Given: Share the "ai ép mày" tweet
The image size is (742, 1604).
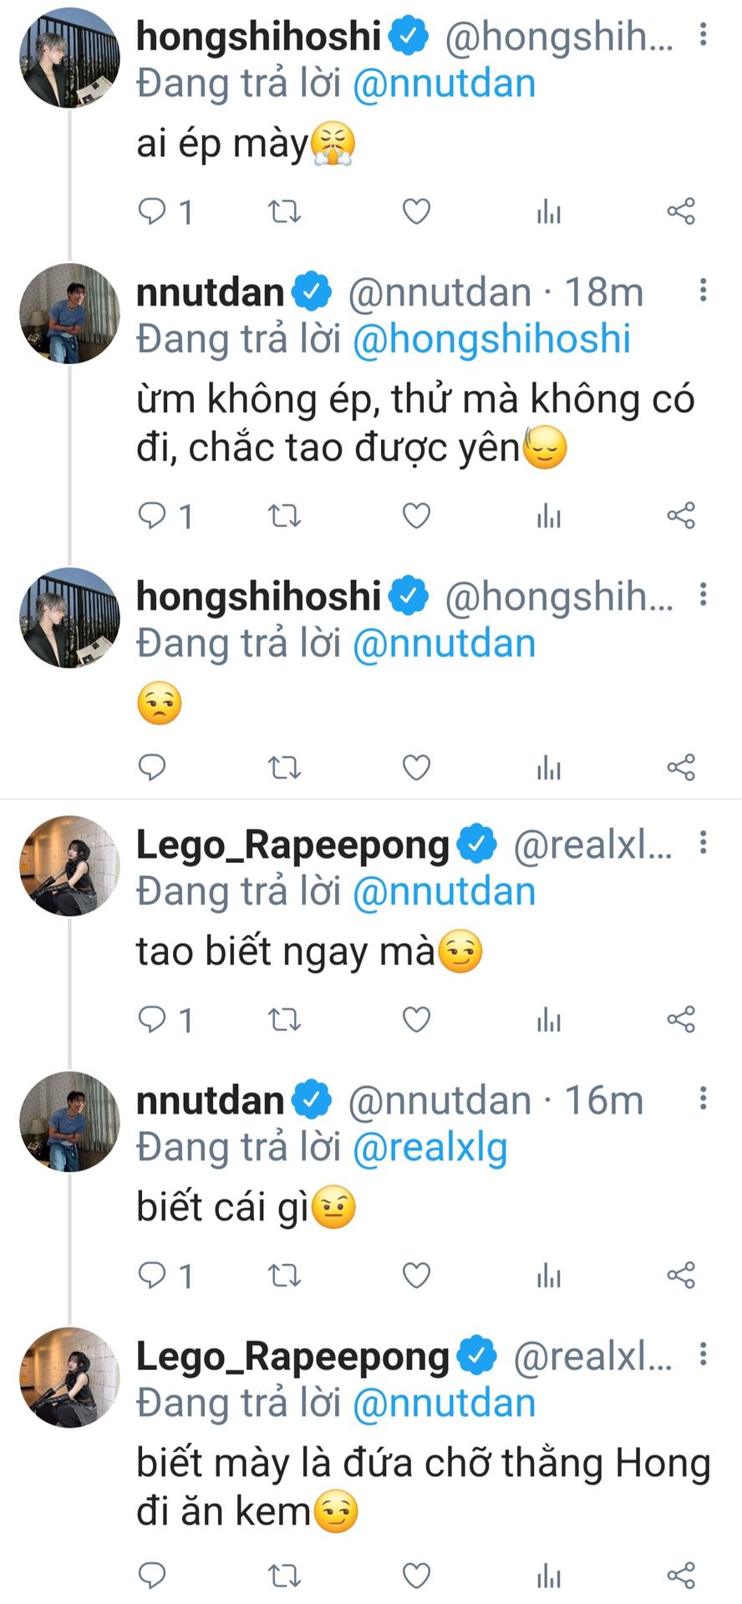Looking at the screenshot, I should (681, 211).
